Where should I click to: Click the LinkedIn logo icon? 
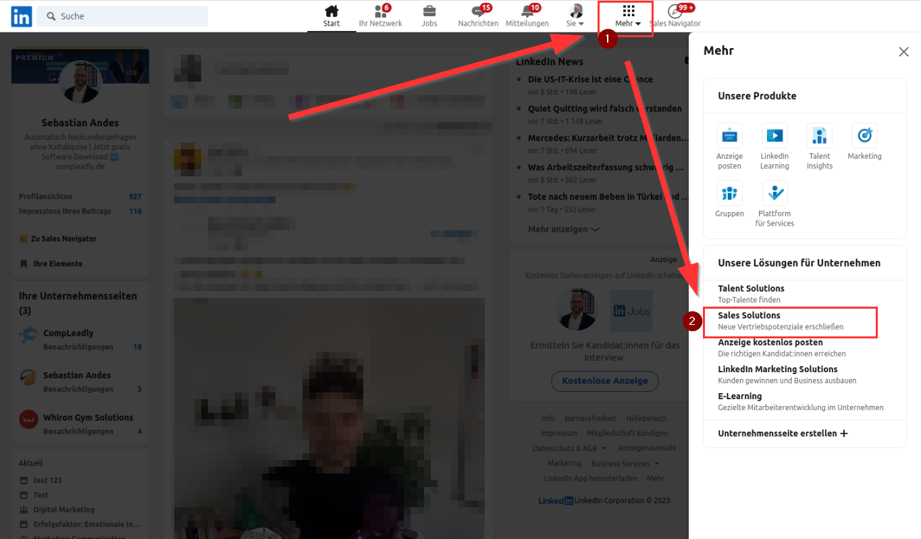(21, 16)
